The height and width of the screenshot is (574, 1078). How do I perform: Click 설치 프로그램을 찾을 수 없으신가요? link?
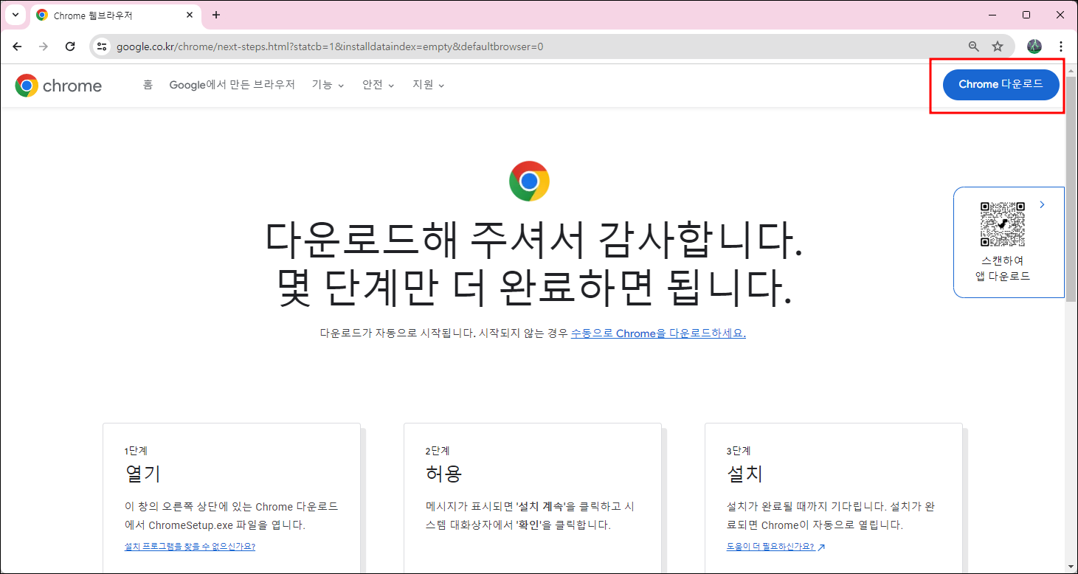[x=190, y=547]
